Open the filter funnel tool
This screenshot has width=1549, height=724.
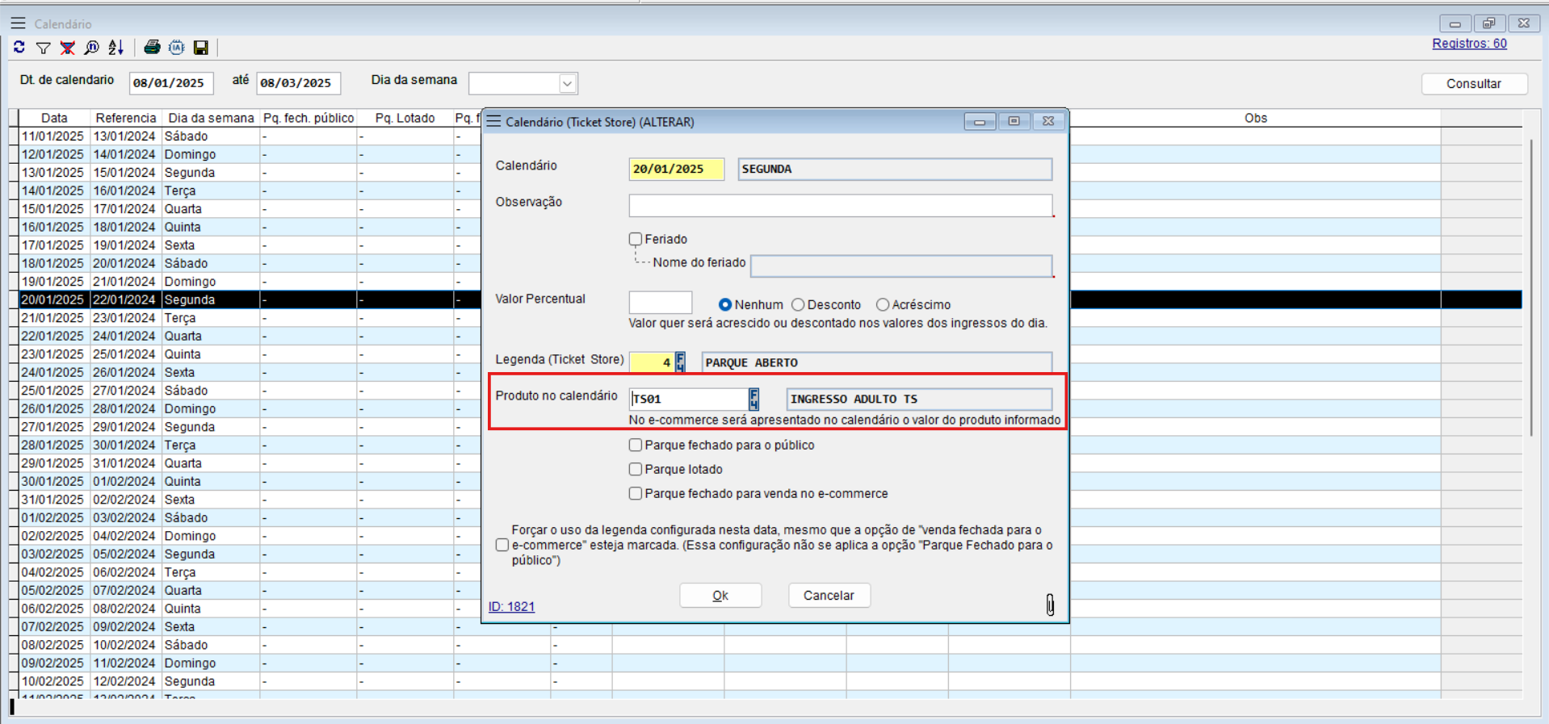[44, 48]
